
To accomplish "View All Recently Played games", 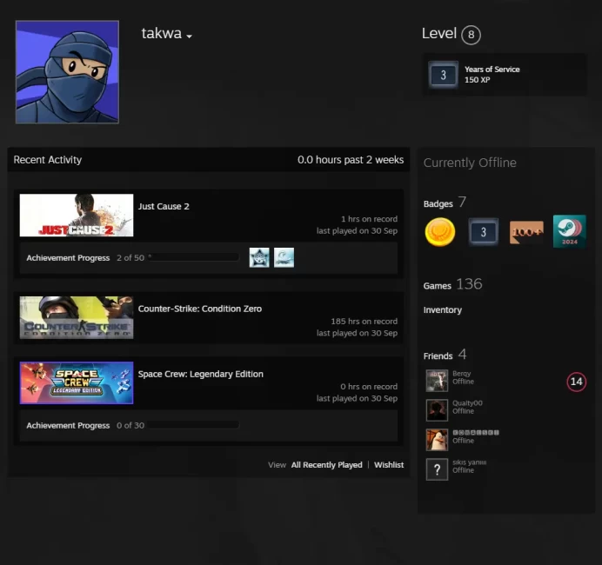I will 327,465.
